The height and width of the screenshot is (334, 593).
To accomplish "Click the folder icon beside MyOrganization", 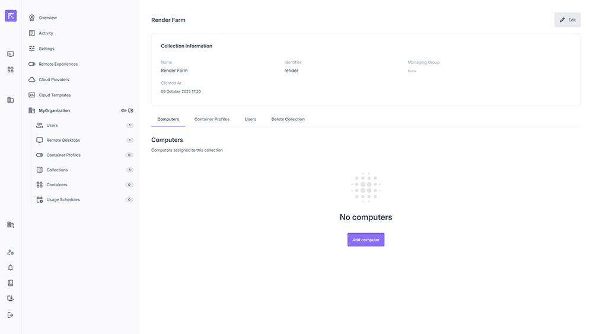I will (131, 110).
